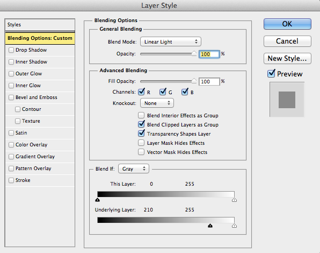Open the Blend If Gray dropdown

134,168
